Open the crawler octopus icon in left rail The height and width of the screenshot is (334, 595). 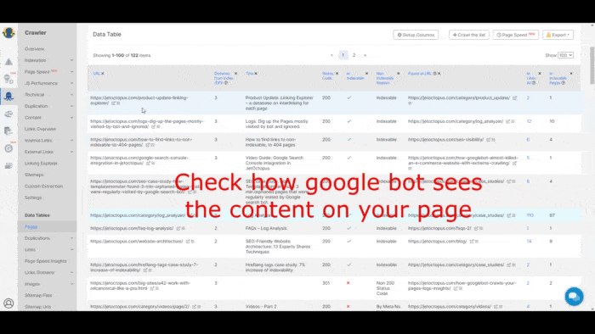click(8, 97)
